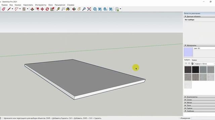Open the 'Правка' menu in the menu bar
This screenshot has height=120, width=215.
click(x=4, y=5)
